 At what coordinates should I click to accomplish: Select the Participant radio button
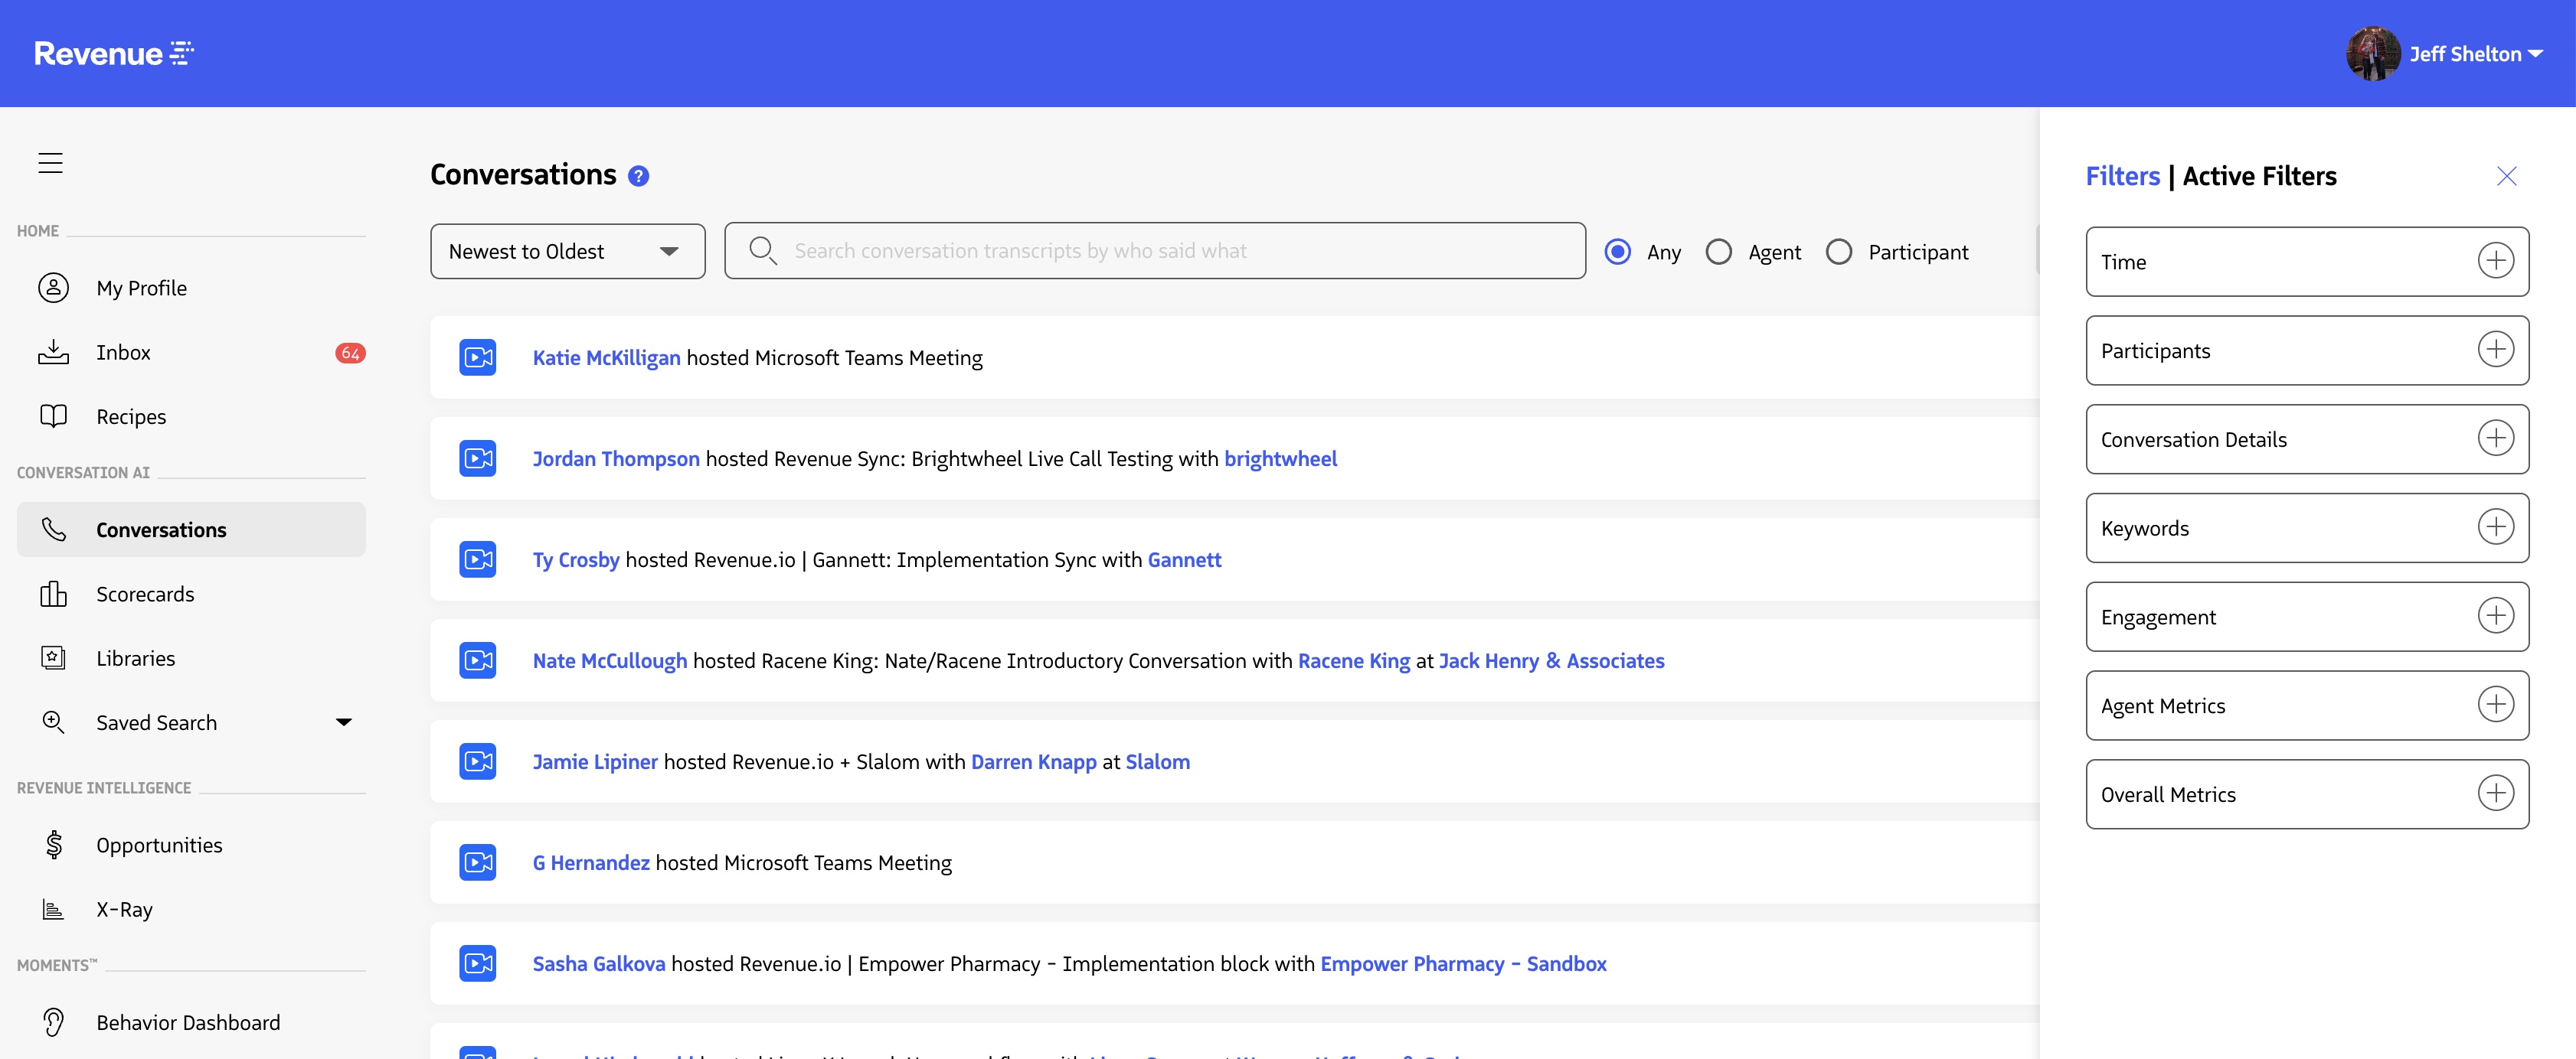pos(1838,252)
